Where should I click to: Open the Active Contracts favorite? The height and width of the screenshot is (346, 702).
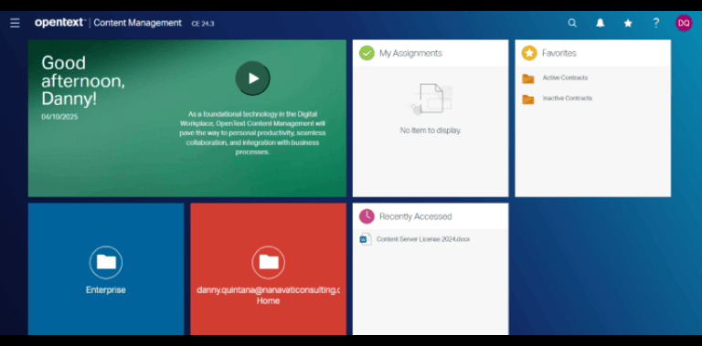coord(565,78)
